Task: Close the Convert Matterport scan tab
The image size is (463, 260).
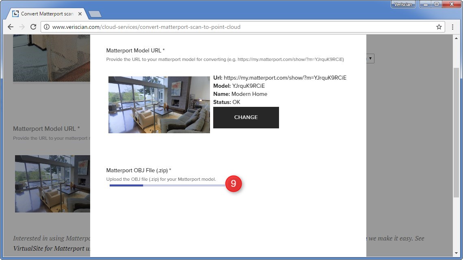Action: click(80, 14)
